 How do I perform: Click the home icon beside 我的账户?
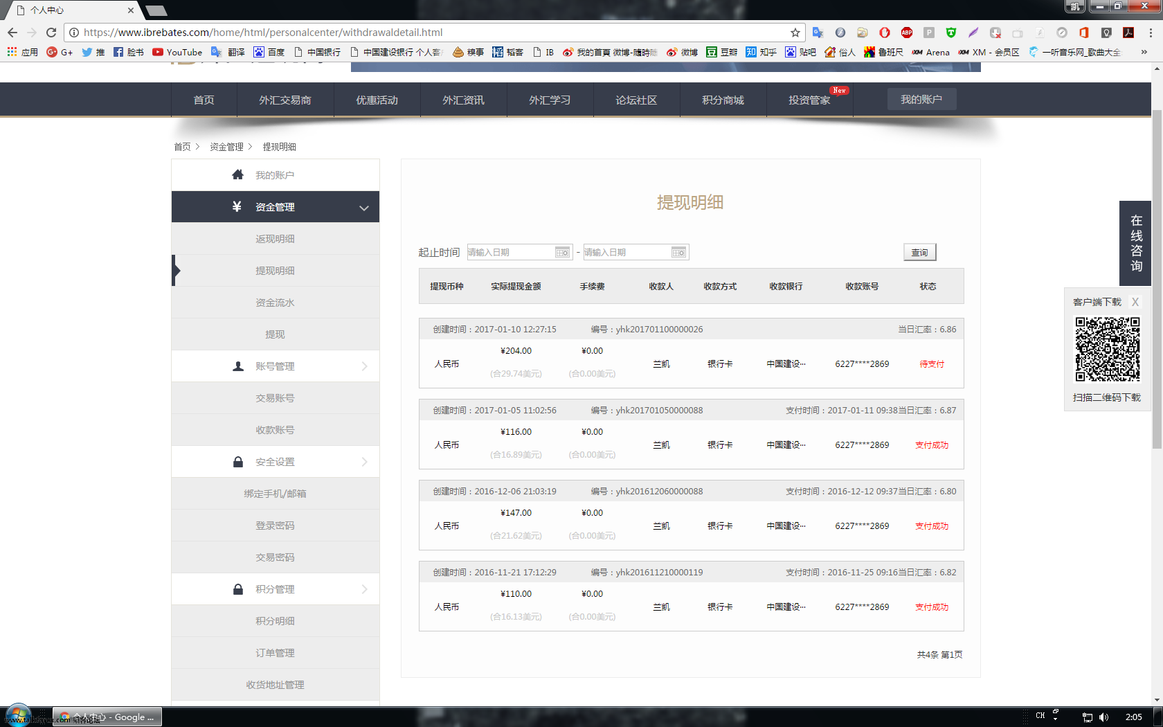pyautogui.click(x=237, y=174)
